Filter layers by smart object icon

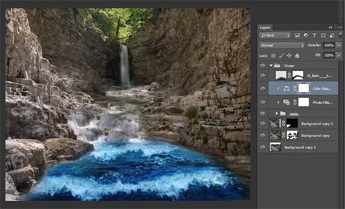332,36
